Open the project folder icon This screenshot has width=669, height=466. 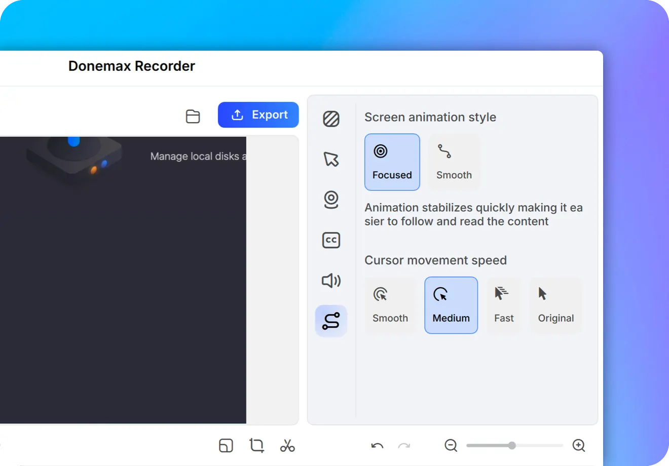(x=193, y=116)
